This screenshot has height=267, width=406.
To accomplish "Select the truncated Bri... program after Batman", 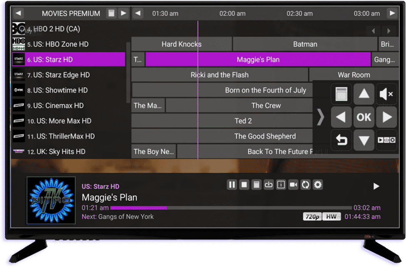I will pos(388,44).
